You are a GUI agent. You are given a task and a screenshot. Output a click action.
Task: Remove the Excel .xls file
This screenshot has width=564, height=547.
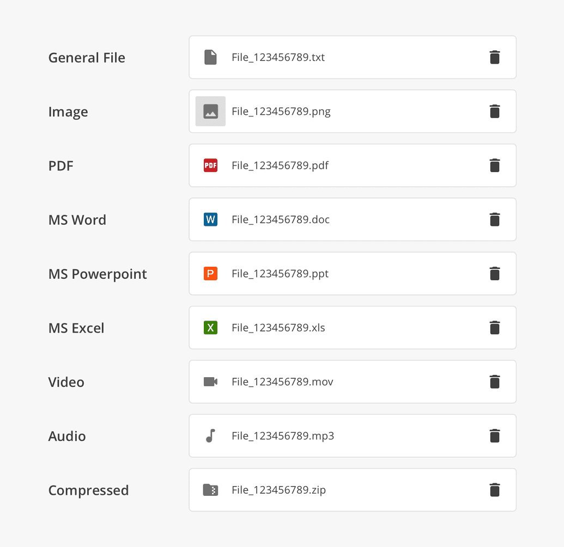click(x=495, y=328)
